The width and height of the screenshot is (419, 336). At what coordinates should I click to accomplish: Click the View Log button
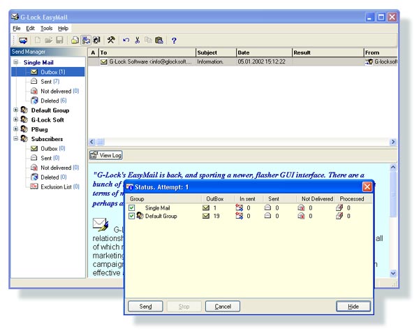click(106, 155)
